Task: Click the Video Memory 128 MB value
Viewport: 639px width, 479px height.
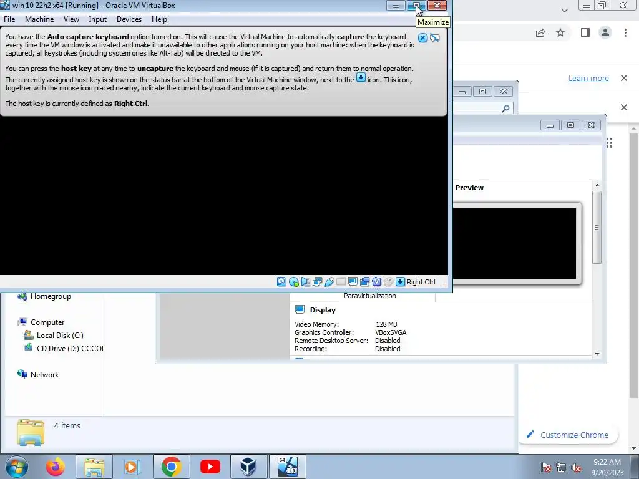Action: tap(386, 324)
